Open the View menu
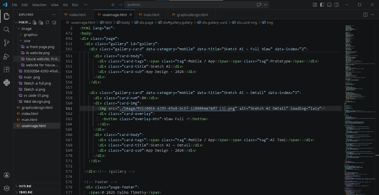Viewport: 379px width, 195px height. pos(55,5)
